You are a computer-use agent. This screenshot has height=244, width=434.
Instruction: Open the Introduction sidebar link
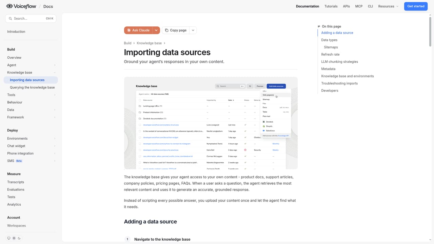pyautogui.click(x=16, y=32)
